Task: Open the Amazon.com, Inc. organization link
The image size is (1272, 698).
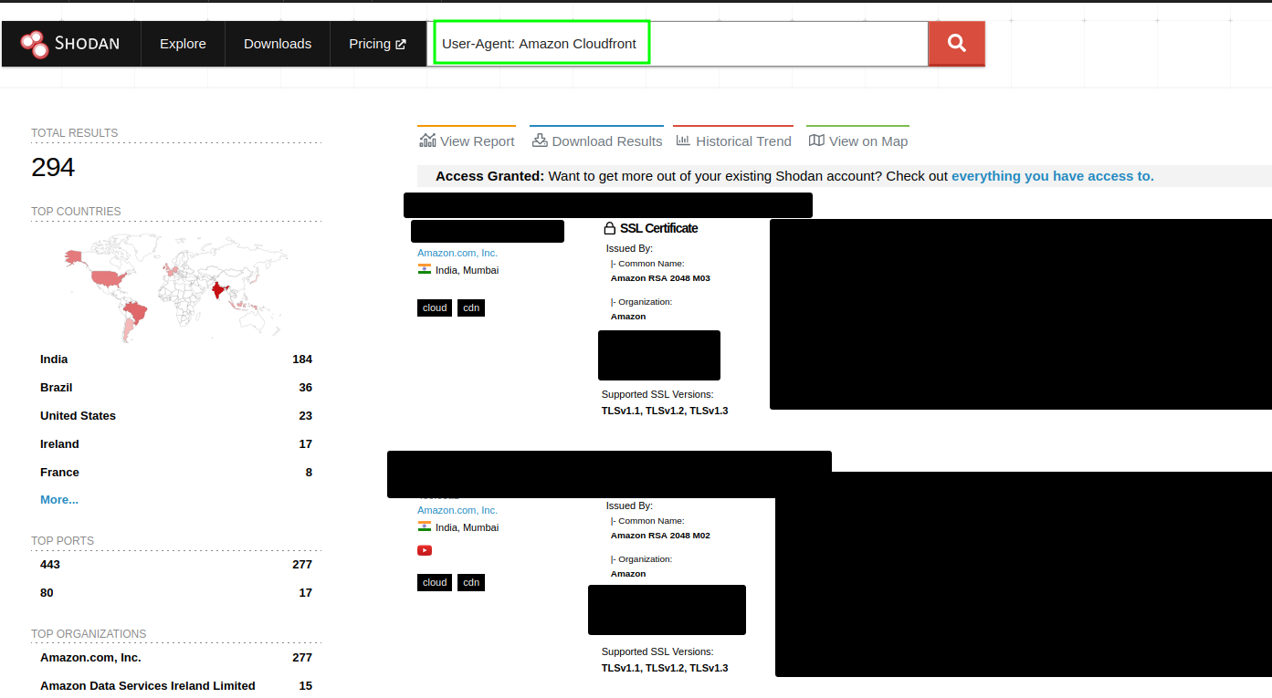Action: click(457, 253)
